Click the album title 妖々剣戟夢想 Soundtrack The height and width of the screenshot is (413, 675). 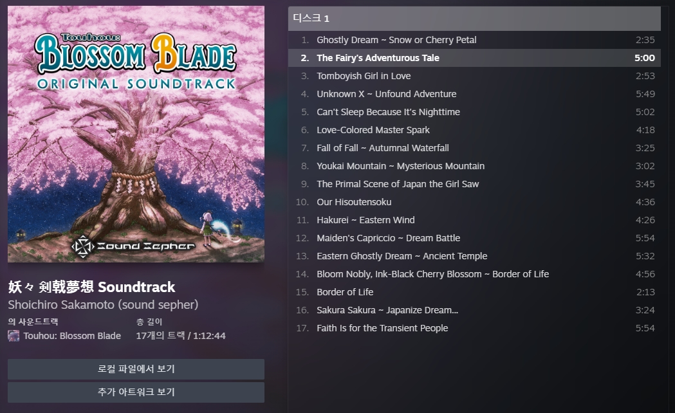(x=91, y=287)
